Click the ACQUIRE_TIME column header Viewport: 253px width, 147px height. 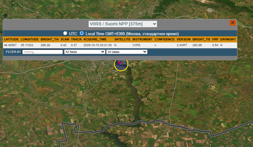95,39
